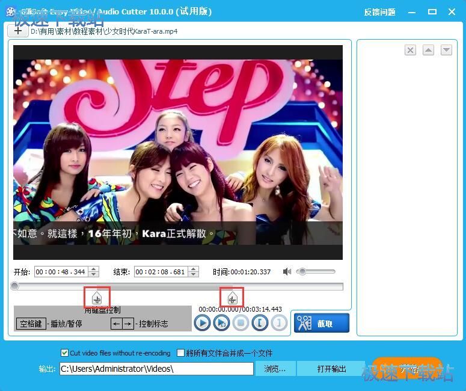Image resolution: width=466 pixels, height=391 pixels.
Task: Play the video
Action: point(203,323)
